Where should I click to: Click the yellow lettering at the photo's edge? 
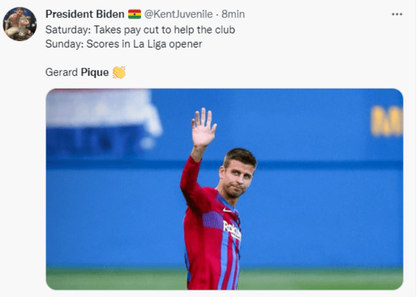point(387,121)
